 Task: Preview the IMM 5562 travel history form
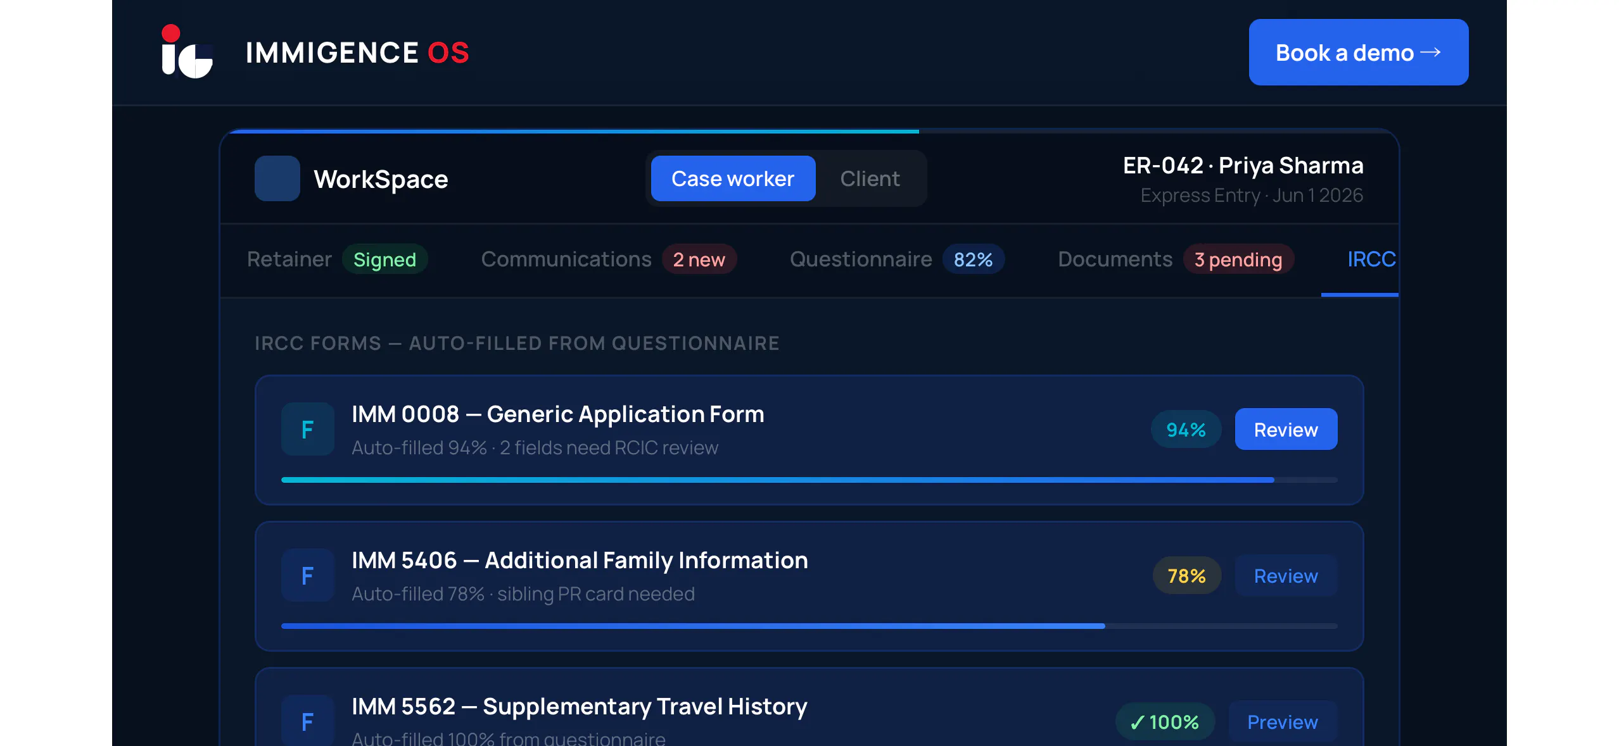[1283, 721]
